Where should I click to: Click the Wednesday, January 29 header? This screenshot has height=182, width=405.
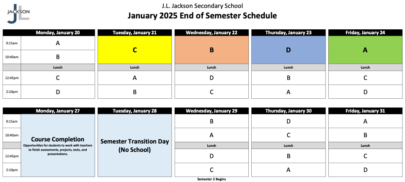(212, 111)
